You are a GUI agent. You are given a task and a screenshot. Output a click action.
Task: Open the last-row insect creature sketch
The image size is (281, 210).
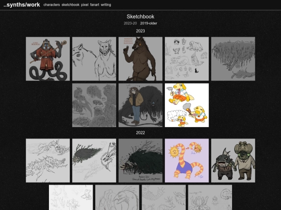click(210, 198)
